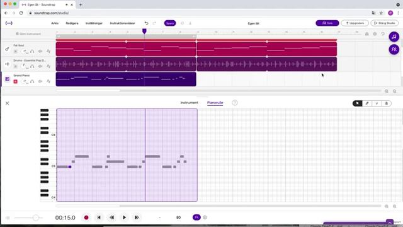The width and height of the screenshot is (403, 227).
Task: Switch to the Pianorulle tab
Action: coord(215,103)
